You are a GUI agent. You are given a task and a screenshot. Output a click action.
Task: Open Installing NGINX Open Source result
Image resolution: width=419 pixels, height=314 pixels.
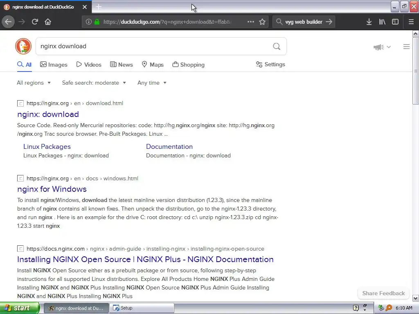145,259
